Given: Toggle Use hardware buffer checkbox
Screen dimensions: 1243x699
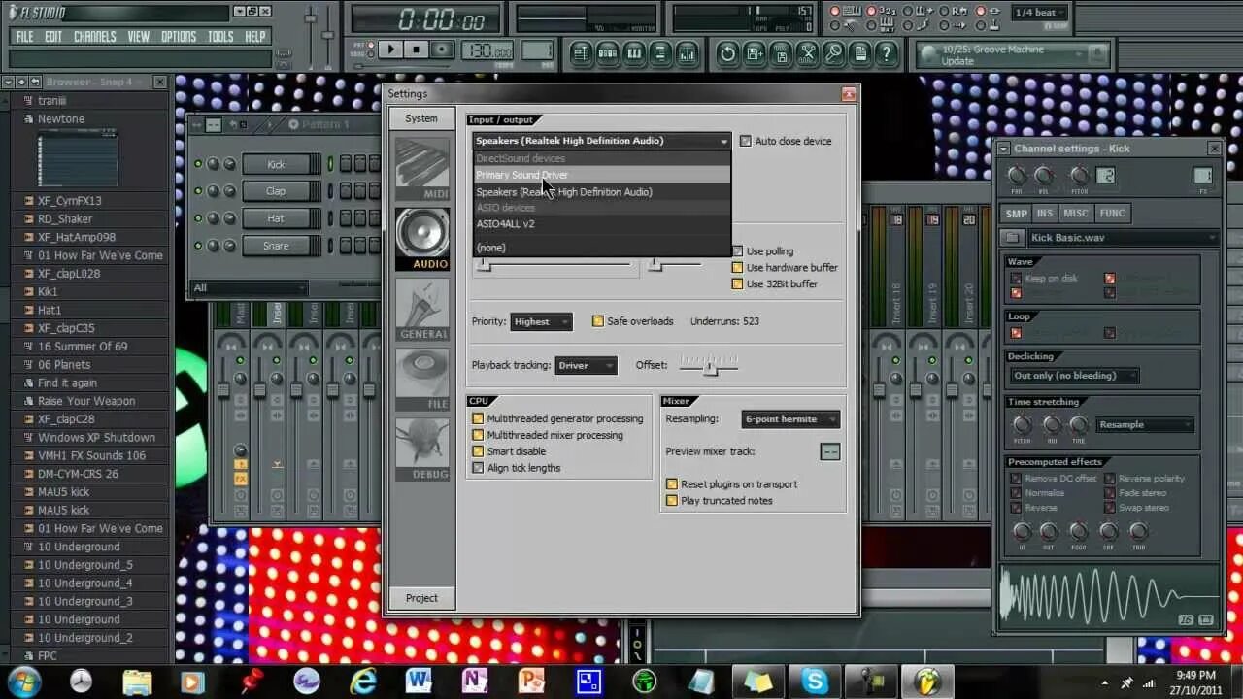Looking at the screenshot, I should point(738,268).
